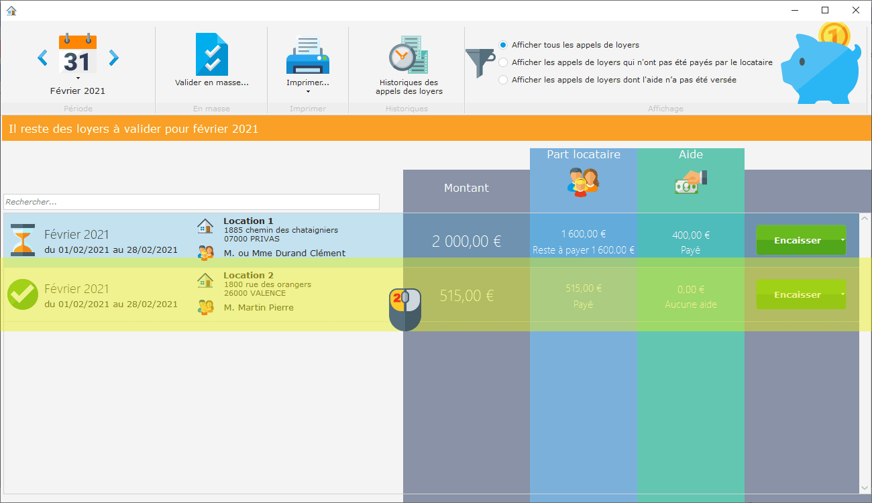Screen dimensions: 872x503
Task: Click the Part locataire people icon
Action: click(x=583, y=182)
